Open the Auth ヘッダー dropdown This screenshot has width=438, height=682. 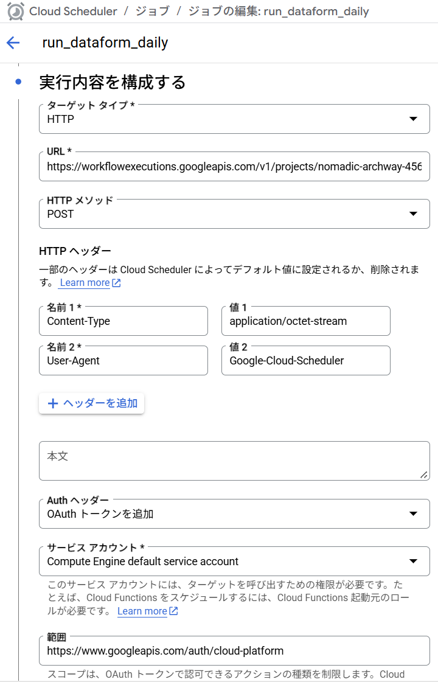click(234, 513)
